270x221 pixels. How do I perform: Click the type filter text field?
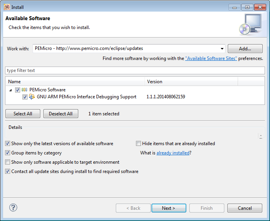pos(135,70)
